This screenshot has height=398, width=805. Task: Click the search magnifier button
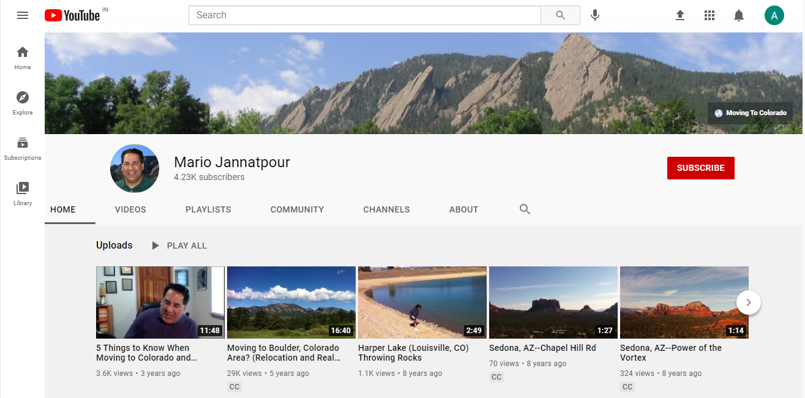tap(560, 15)
